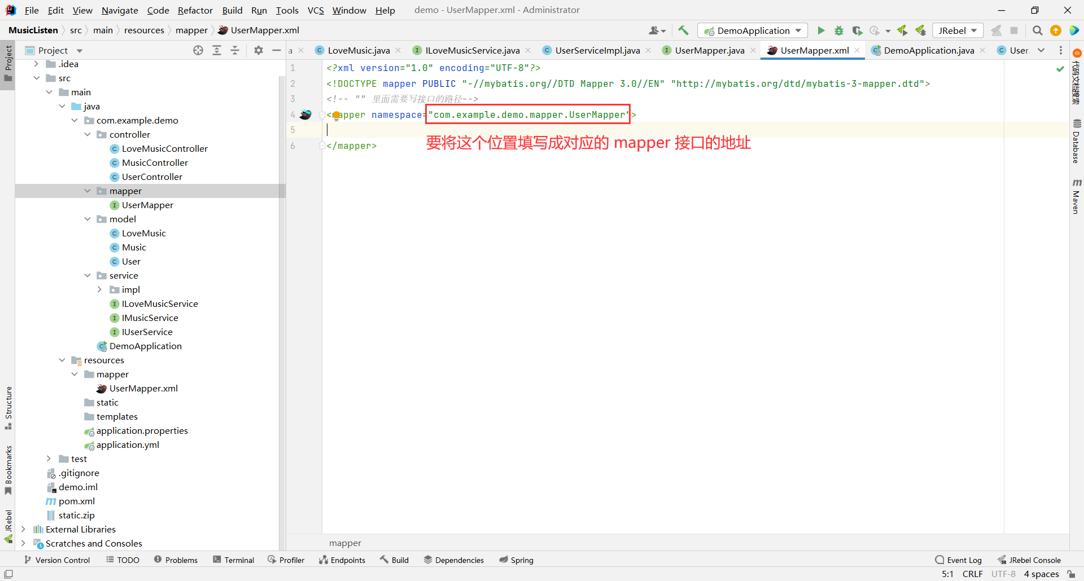Close the UserMapper.xml tab
This screenshot has height=581, width=1084.
point(857,50)
